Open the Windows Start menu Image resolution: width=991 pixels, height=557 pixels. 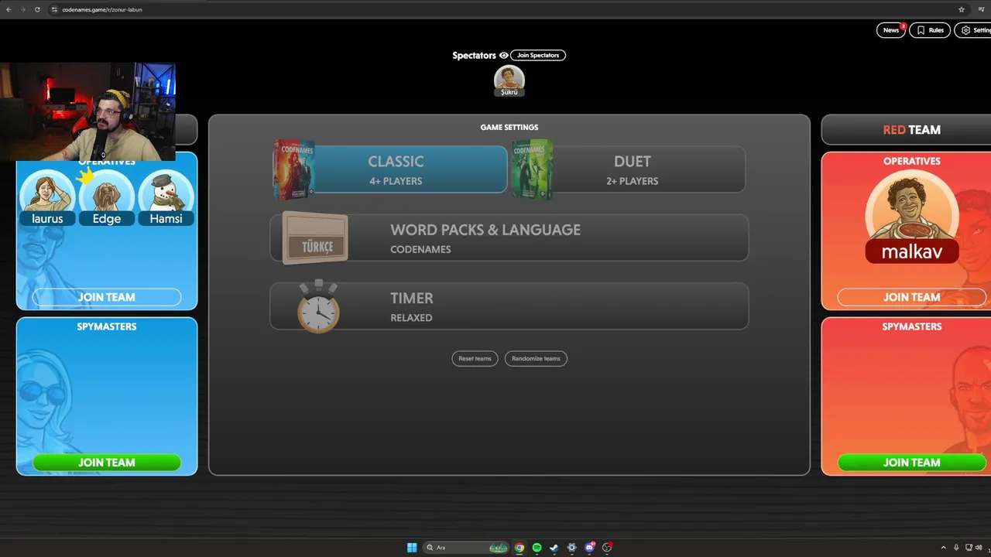[x=412, y=548]
